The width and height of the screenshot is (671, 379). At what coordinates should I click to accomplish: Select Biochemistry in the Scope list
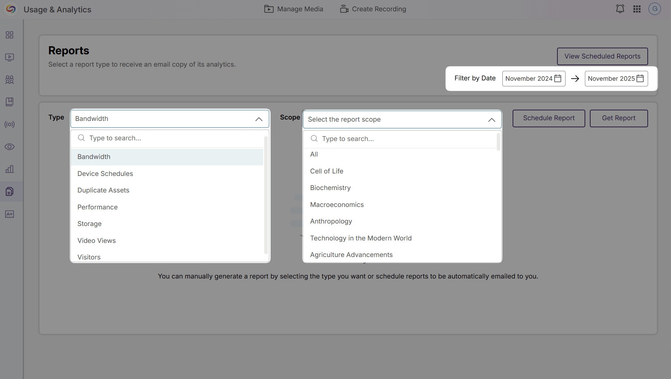tap(330, 188)
